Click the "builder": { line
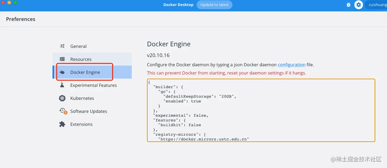This screenshot has width=387, height=168. click(x=168, y=87)
